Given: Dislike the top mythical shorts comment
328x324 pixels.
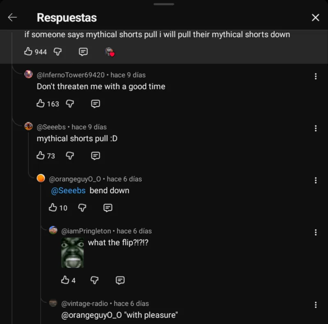Looking at the screenshot, I should [x=57, y=52].
